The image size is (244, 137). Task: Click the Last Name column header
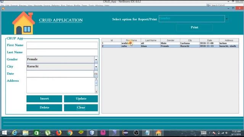coord(151,40)
